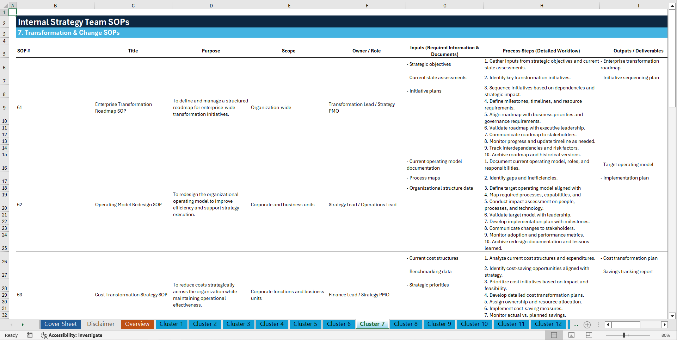
Task: Zoom out using the minus icon
Action: 602,335
